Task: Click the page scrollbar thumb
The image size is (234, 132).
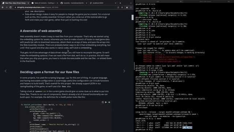Action: pos(132,17)
